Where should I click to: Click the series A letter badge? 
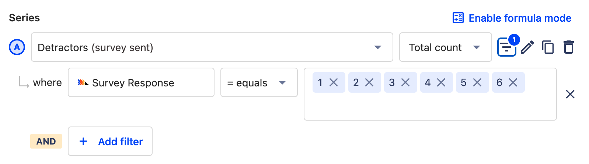[x=17, y=47]
